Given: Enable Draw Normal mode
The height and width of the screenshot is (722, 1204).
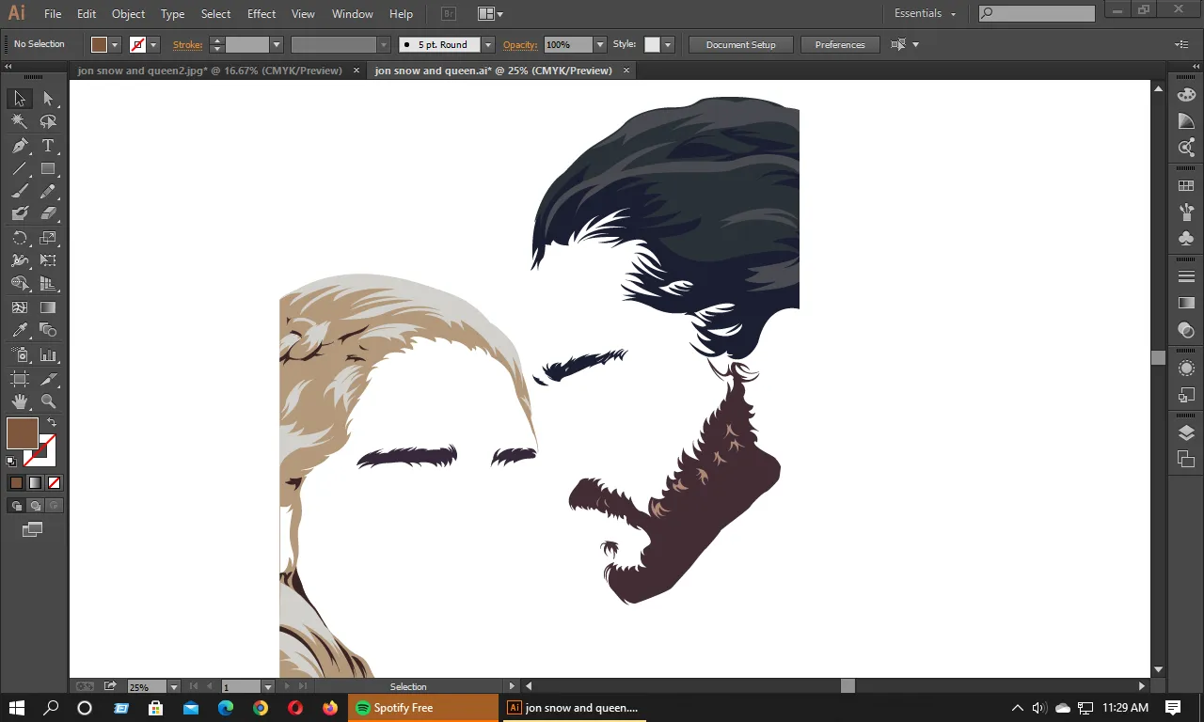Looking at the screenshot, I should tap(16, 506).
